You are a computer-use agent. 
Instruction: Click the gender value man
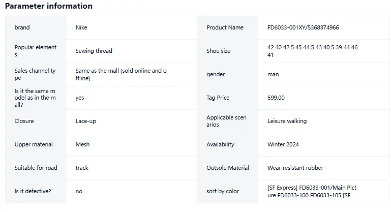point(273,74)
